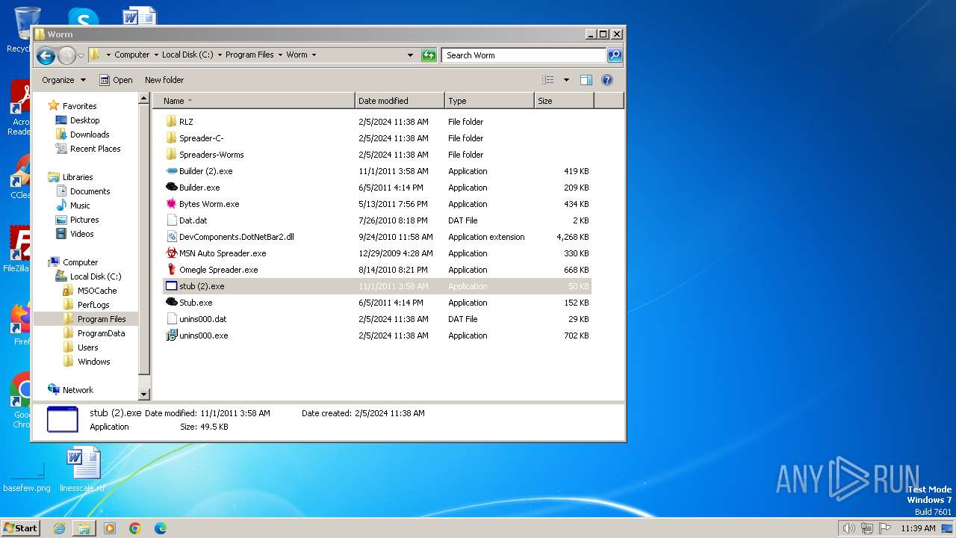The image size is (956, 538).
Task: Select the RLZ folder icon
Action: [x=171, y=122]
